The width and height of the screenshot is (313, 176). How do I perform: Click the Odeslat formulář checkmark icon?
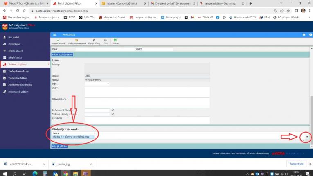(58, 40)
